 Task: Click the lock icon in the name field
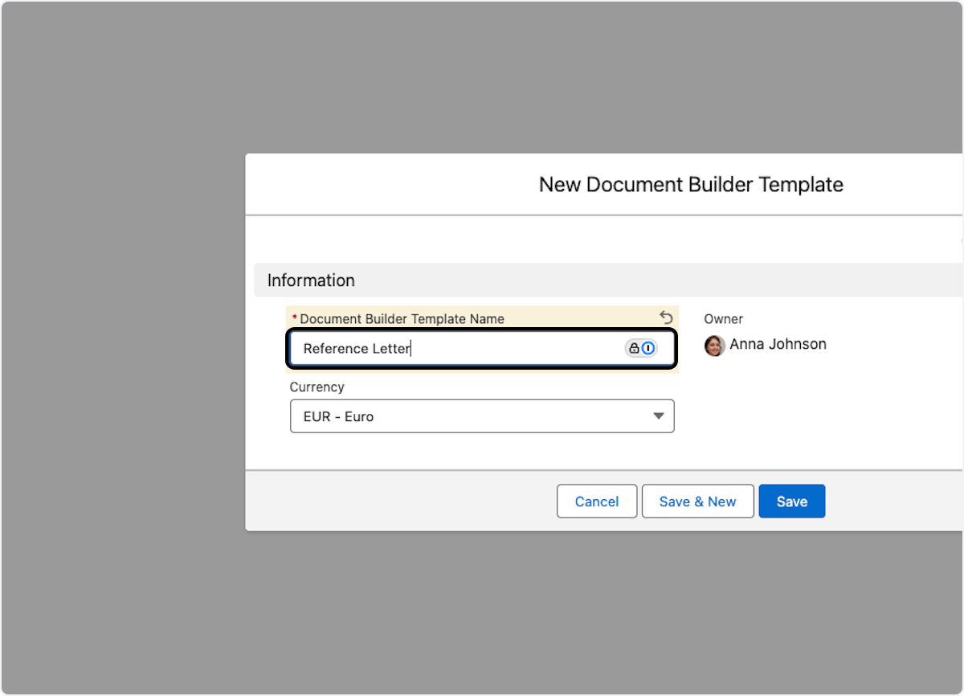634,348
